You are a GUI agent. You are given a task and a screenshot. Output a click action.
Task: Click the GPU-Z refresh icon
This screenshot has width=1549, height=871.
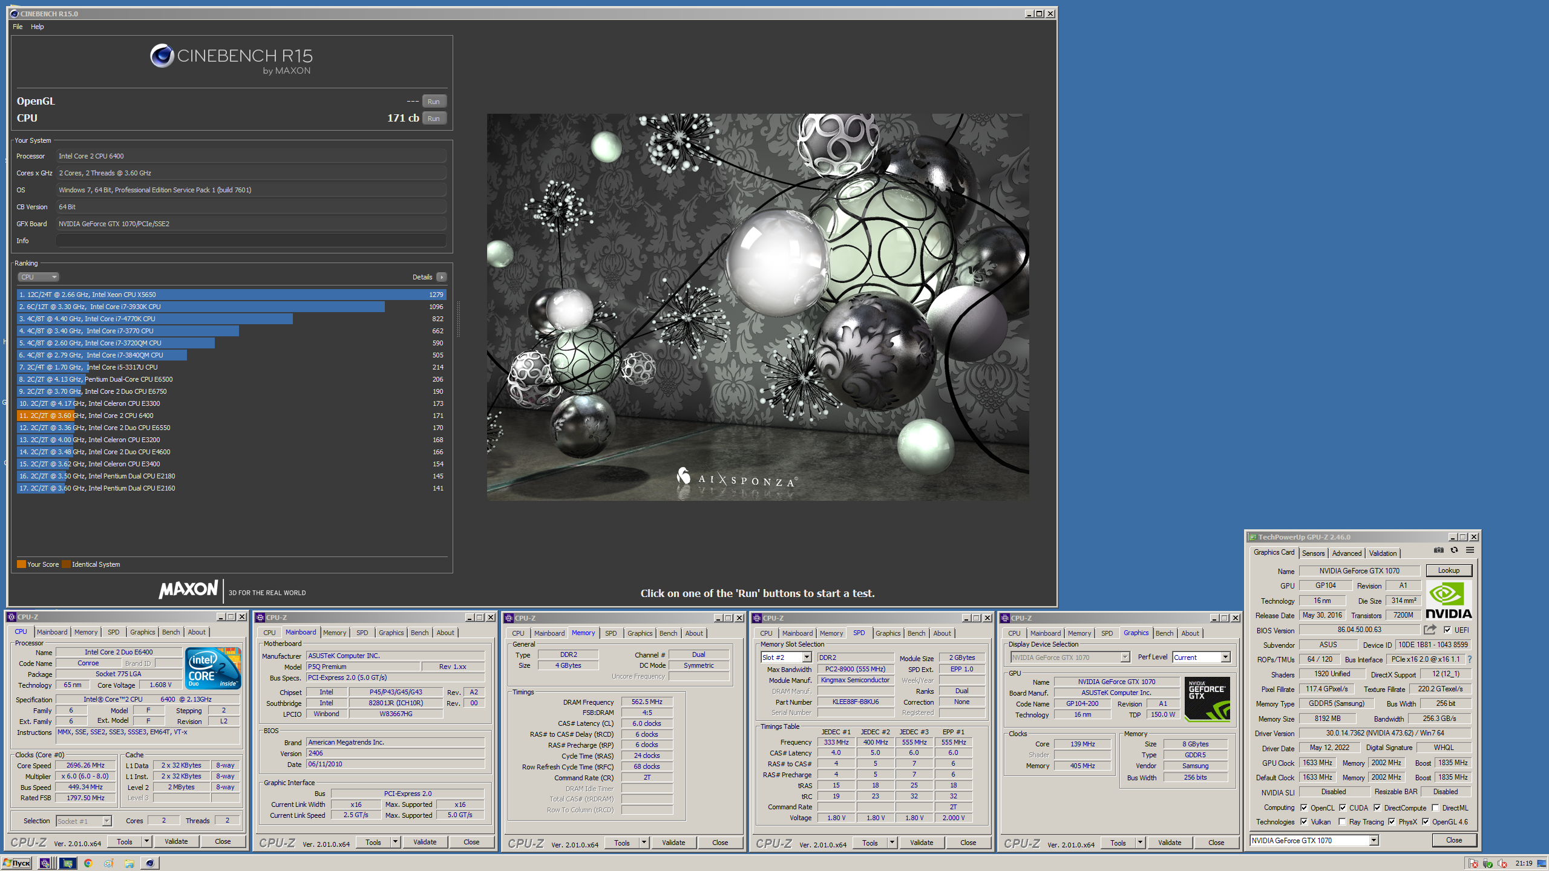[x=1454, y=550]
